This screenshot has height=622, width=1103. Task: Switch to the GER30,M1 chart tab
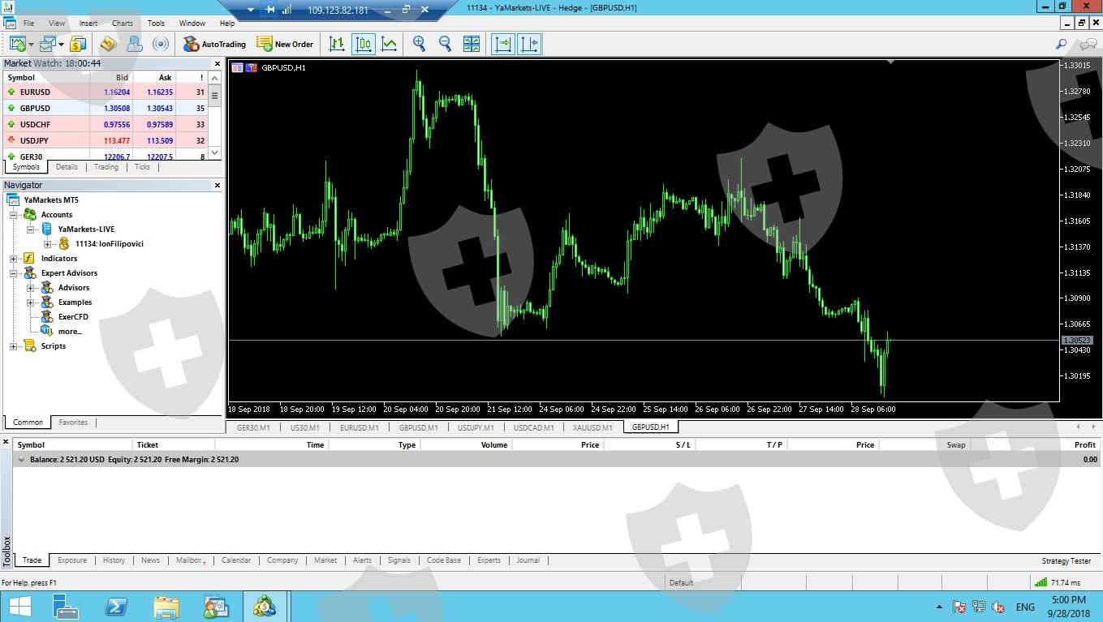pyautogui.click(x=253, y=427)
